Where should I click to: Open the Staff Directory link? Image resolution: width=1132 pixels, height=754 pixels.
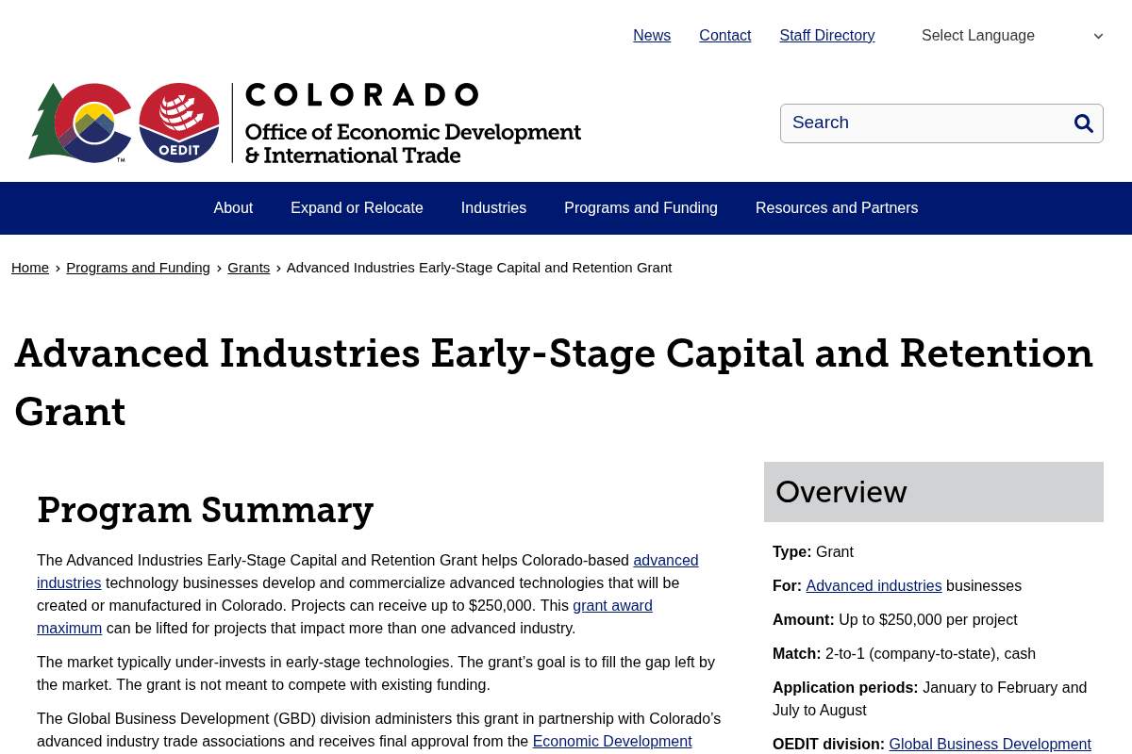(827, 36)
